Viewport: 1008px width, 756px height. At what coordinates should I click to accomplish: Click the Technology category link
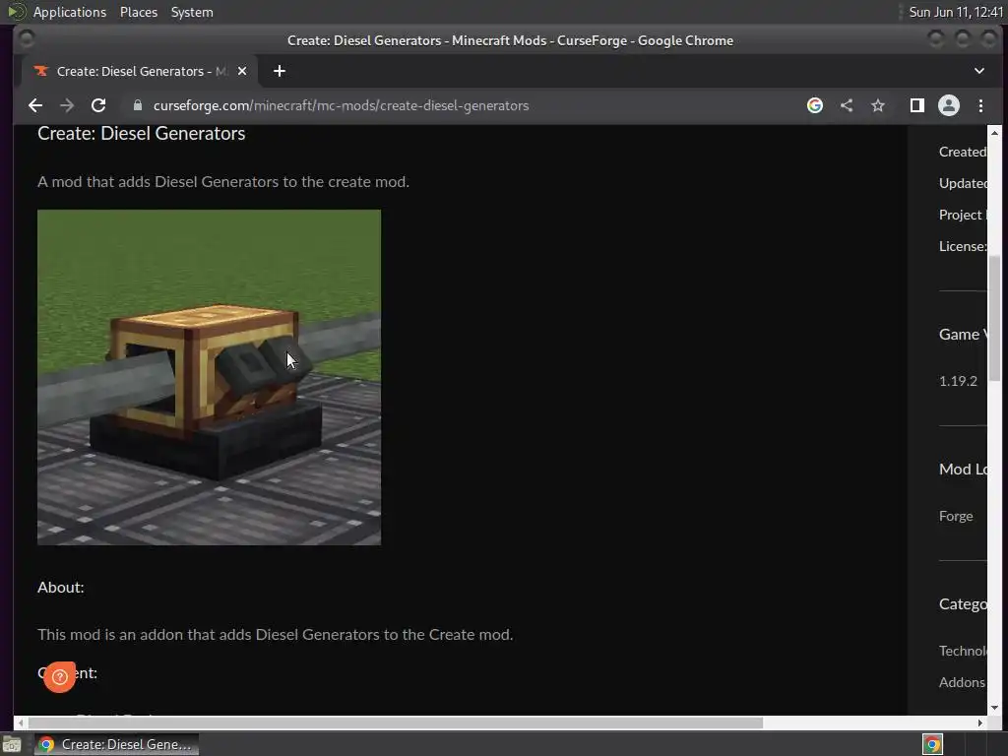[963, 651]
